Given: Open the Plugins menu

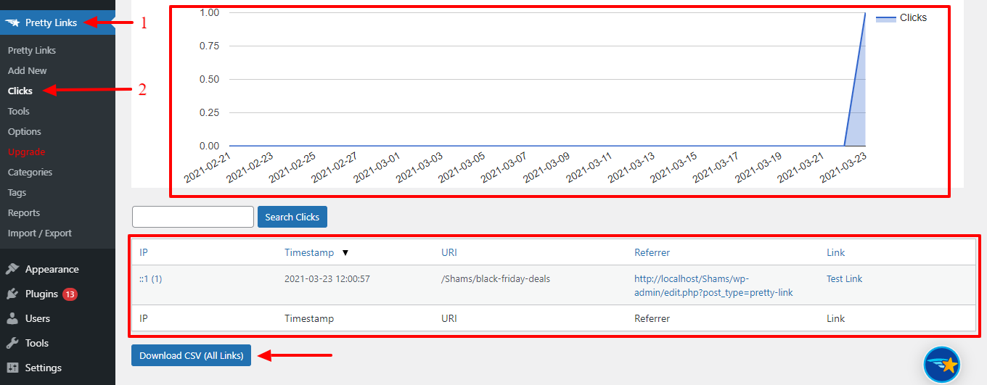Looking at the screenshot, I should tap(42, 294).
